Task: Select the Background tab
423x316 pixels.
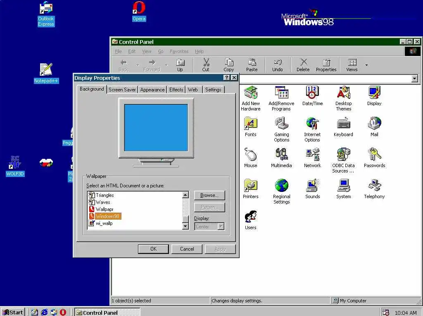Action: click(92, 89)
